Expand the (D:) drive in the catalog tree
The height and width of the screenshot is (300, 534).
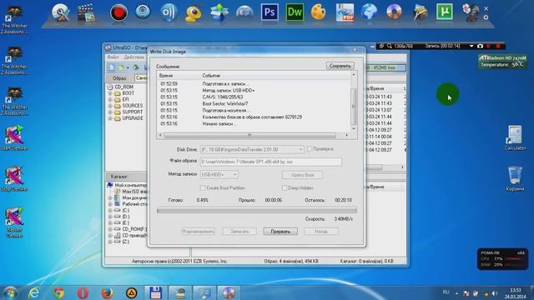[110, 217]
